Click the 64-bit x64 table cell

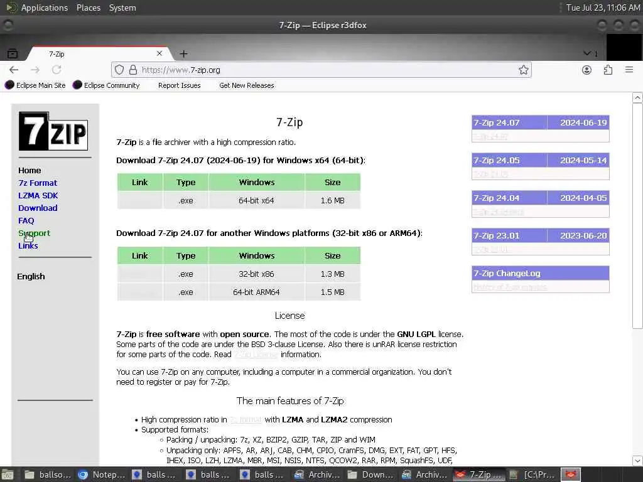point(256,200)
